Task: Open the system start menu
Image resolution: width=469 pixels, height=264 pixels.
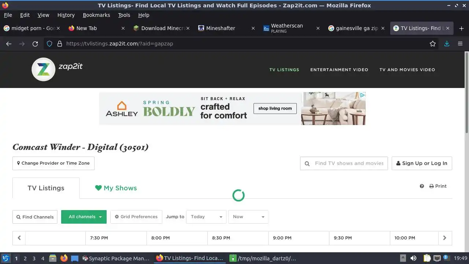Action: (5, 258)
